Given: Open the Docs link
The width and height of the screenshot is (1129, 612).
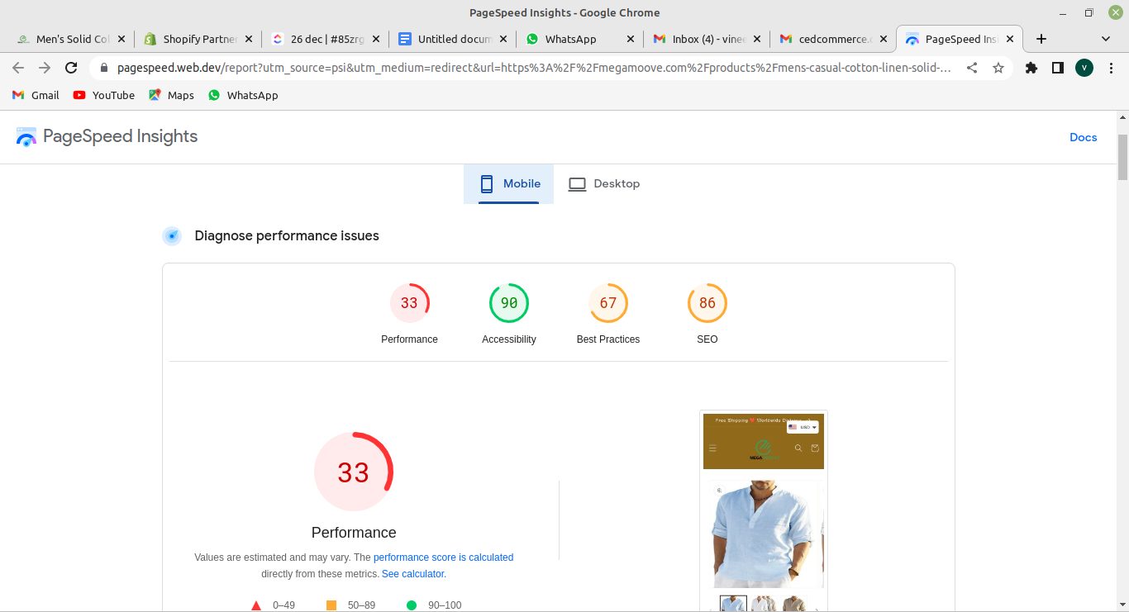Looking at the screenshot, I should click(1083, 137).
